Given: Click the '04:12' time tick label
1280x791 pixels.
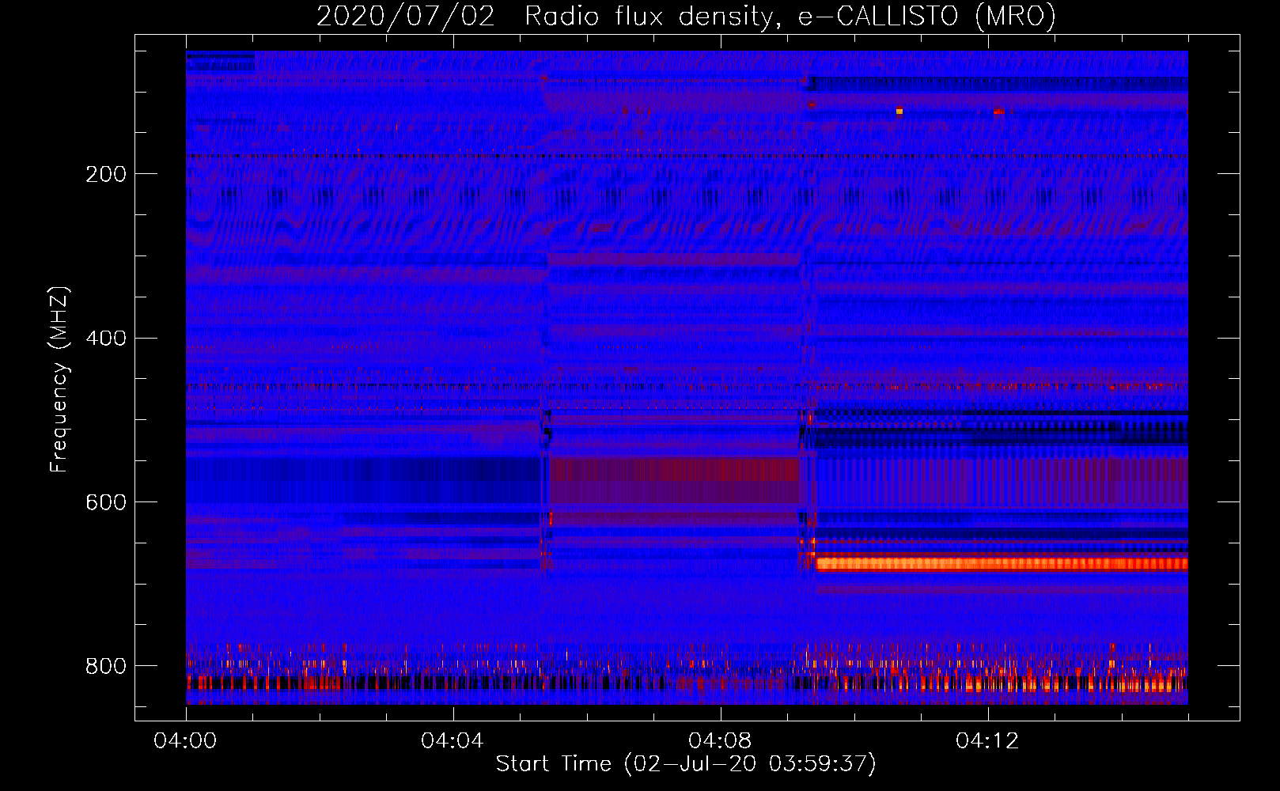Looking at the screenshot, I should tap(987, 741).
